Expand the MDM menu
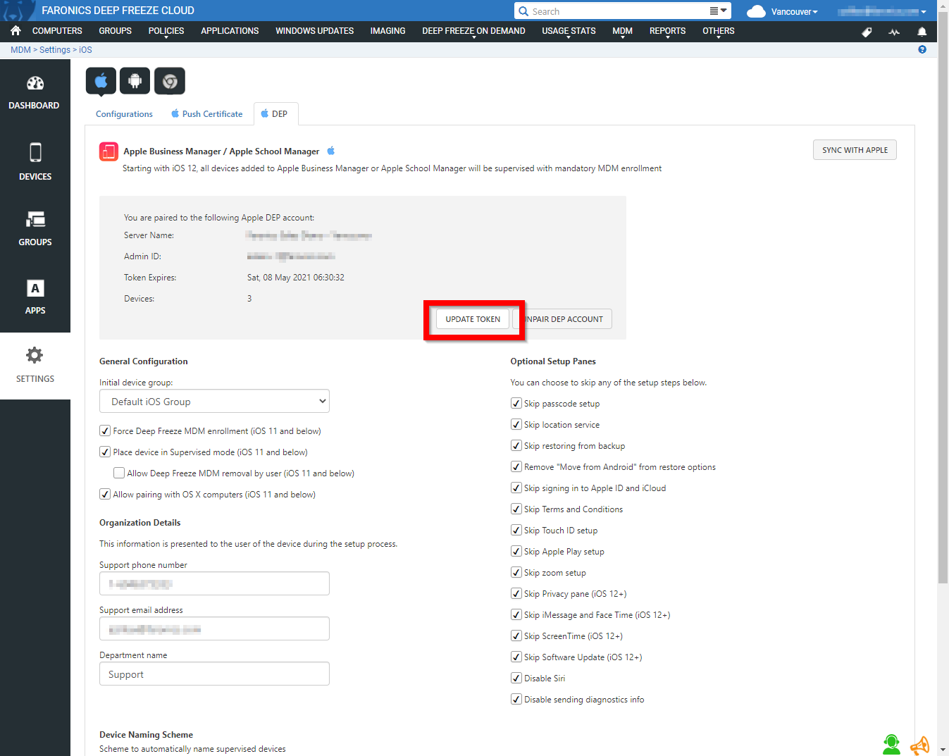 (622, 31)
